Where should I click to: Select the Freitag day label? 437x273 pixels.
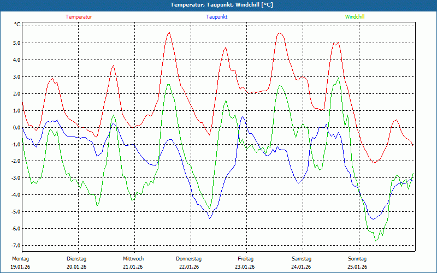tap(245, 259)
